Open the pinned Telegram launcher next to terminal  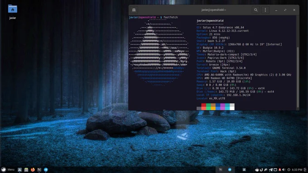(x=46, y=170)
